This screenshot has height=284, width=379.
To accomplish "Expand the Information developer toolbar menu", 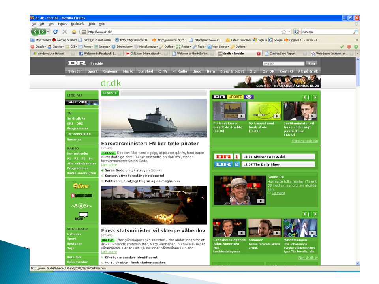I will (x=122, y=47).
